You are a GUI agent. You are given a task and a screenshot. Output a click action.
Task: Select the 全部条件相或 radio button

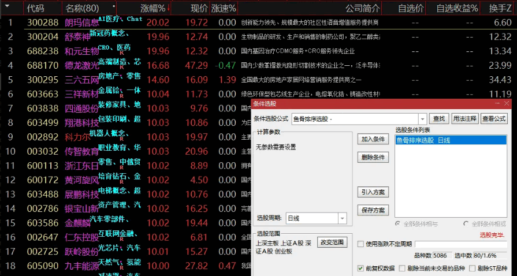click(x=466, y=223)
